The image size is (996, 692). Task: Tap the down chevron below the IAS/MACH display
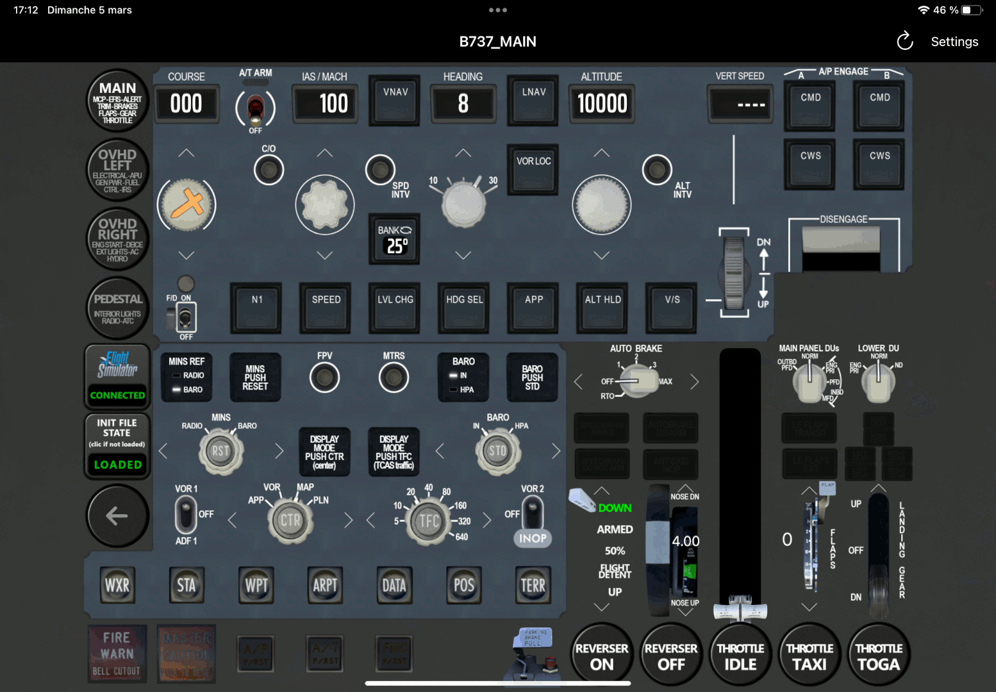tap(324, 255)
